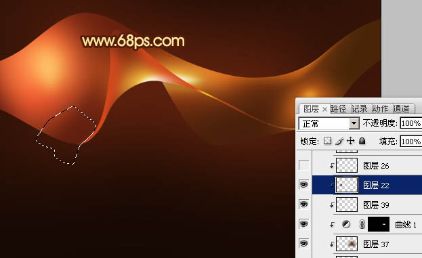422x258 pixels.
Task: Switch to the 通道 tab
Action: tap(401, 109)
